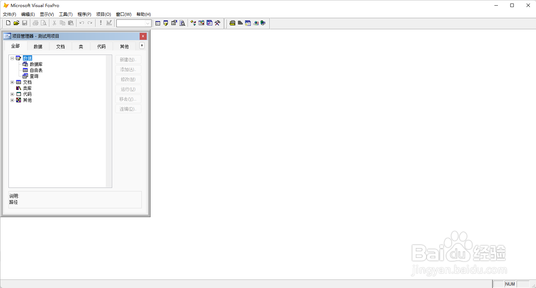Select the 其他 tree item
536x288 pixels.
(x=27, y=100)
